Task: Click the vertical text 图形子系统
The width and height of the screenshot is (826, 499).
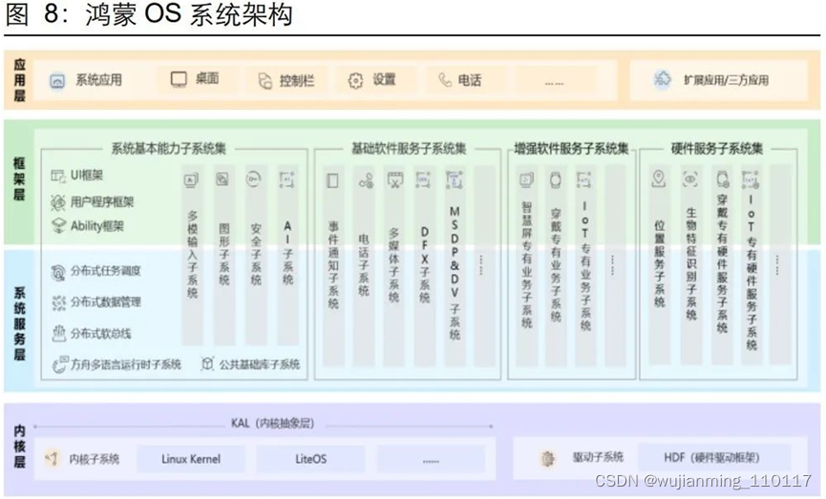Action: pos(223,255)
